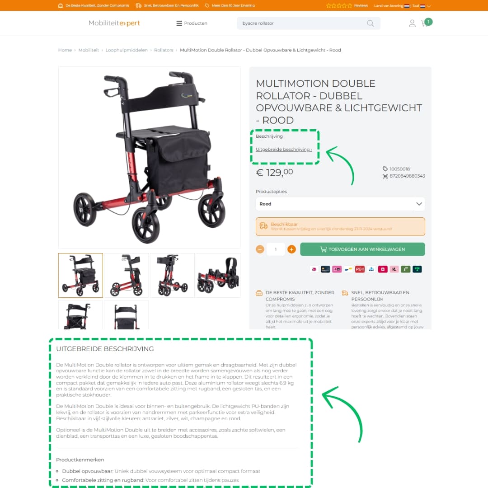Click the Mobiliteitexpert logo
This screenshot has width=488, height=488.
click(114, 23)
